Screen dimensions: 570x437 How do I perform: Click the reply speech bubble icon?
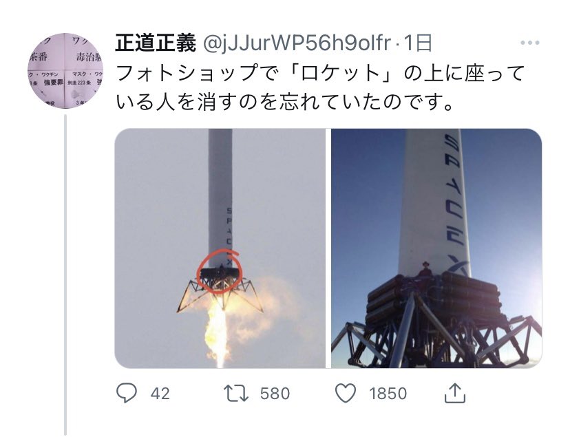tap(127, 393)
